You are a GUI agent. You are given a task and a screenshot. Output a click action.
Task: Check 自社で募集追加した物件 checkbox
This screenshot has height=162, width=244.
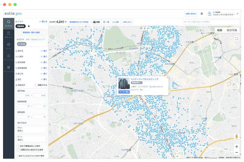pyautogui.click(x=17, y=146)
